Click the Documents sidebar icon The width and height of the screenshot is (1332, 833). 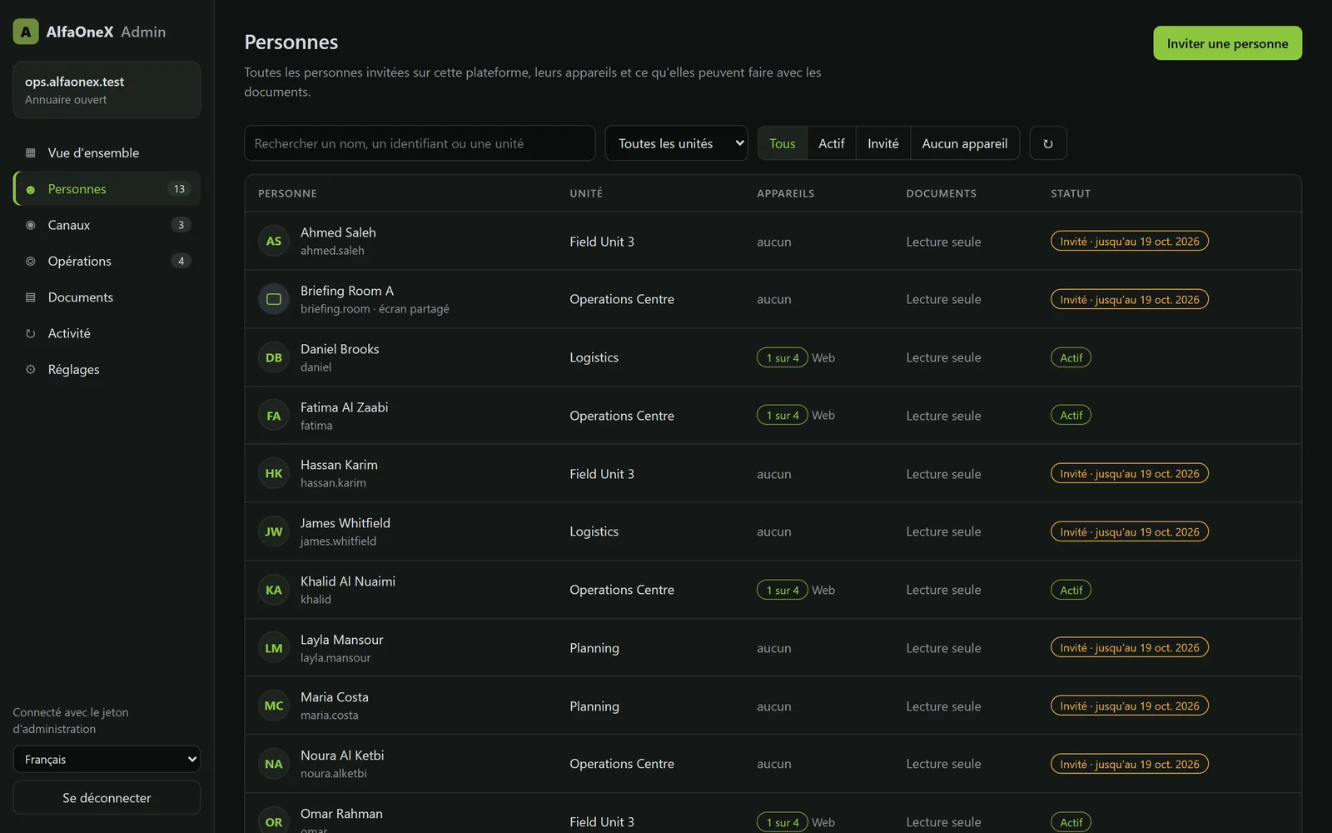[x=31, y=297]
